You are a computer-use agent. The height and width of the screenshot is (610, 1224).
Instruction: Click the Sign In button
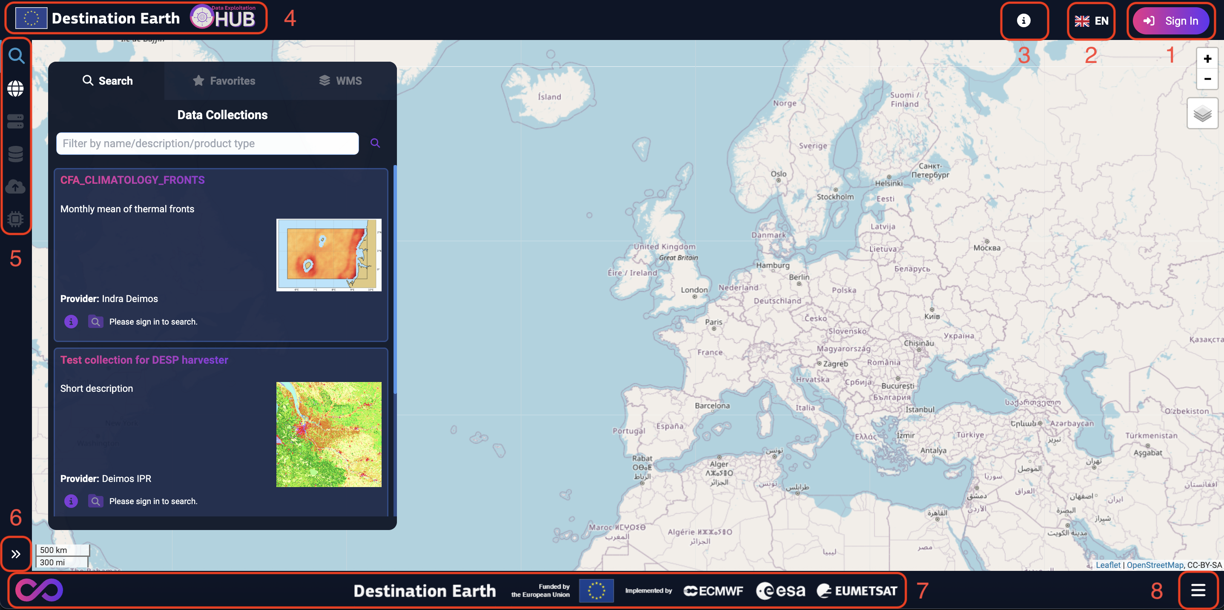tap(1171, 21)
